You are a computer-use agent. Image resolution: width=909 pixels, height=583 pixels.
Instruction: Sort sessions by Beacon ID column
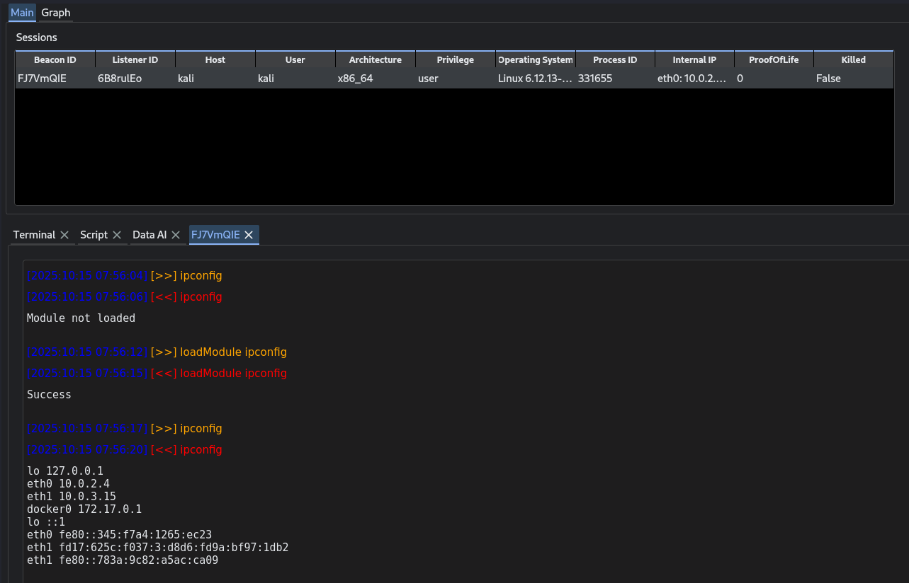[x=55, y=60]
